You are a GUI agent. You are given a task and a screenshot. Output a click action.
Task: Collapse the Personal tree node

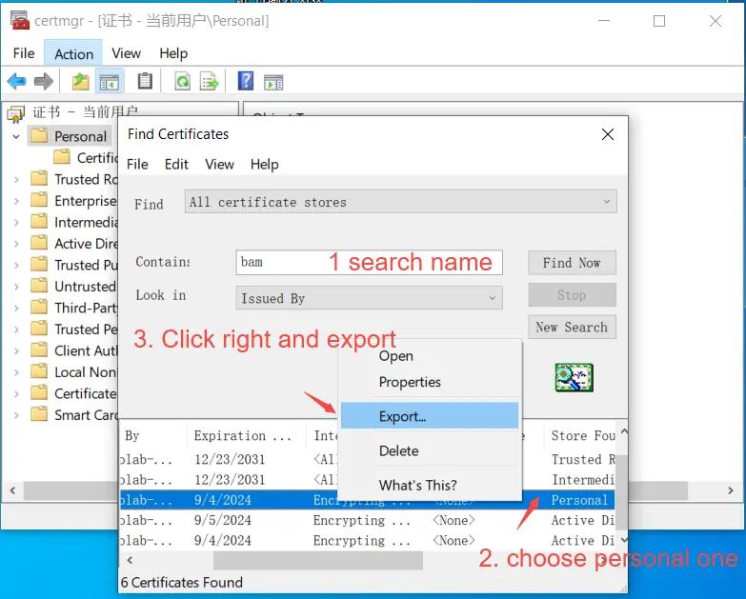point(16,137)
